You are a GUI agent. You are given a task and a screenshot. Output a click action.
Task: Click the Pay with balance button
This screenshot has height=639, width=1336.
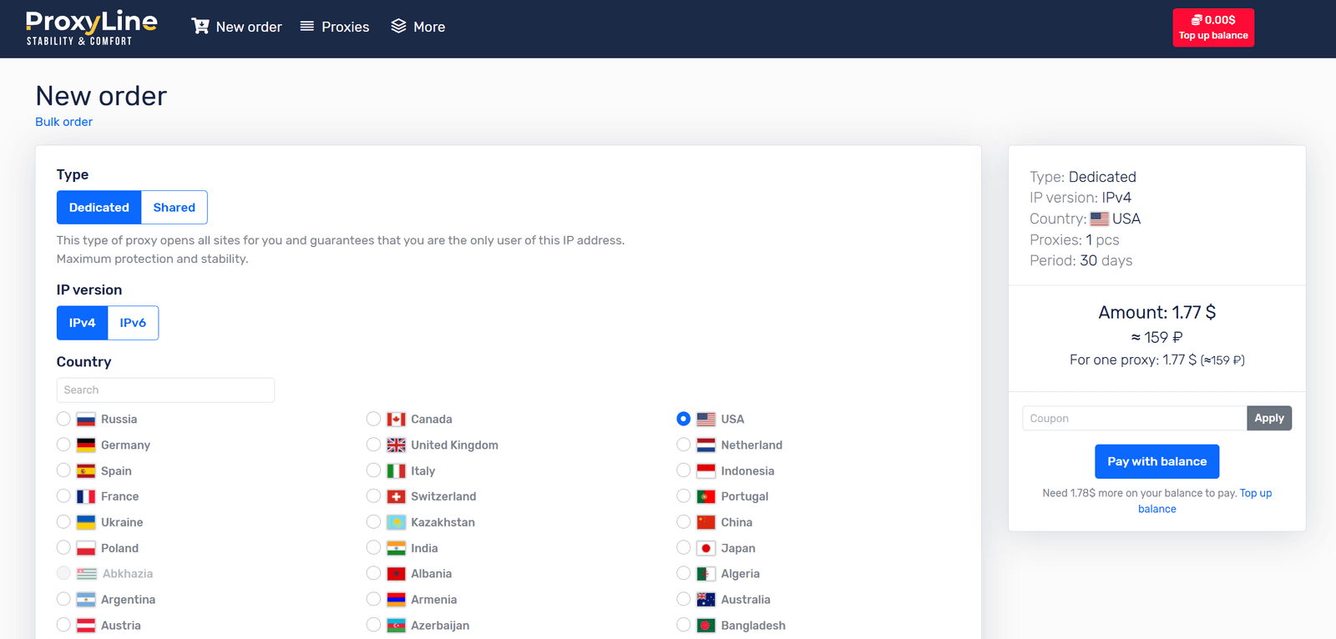click(x=1157, y=461)
